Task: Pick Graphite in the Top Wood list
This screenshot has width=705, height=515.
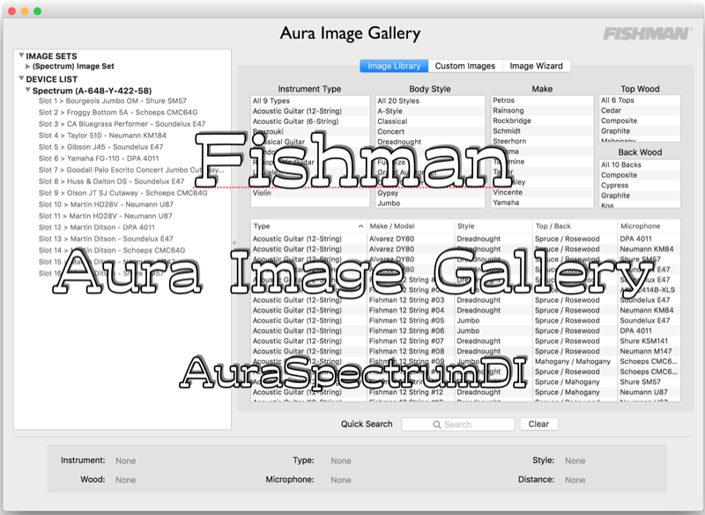Action: coord(640,131)
